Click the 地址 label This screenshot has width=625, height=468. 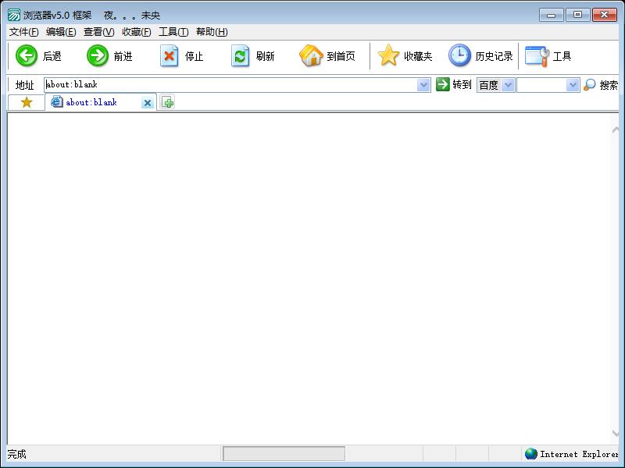pyautogui.click(x=25, y=85)
